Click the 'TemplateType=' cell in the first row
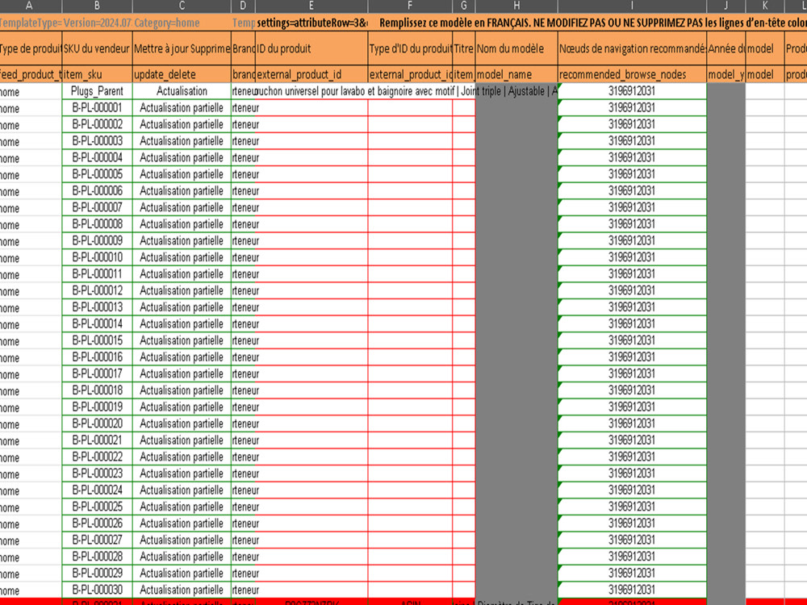This screenshot has height=605, width=807. click(x=31, y=23)
